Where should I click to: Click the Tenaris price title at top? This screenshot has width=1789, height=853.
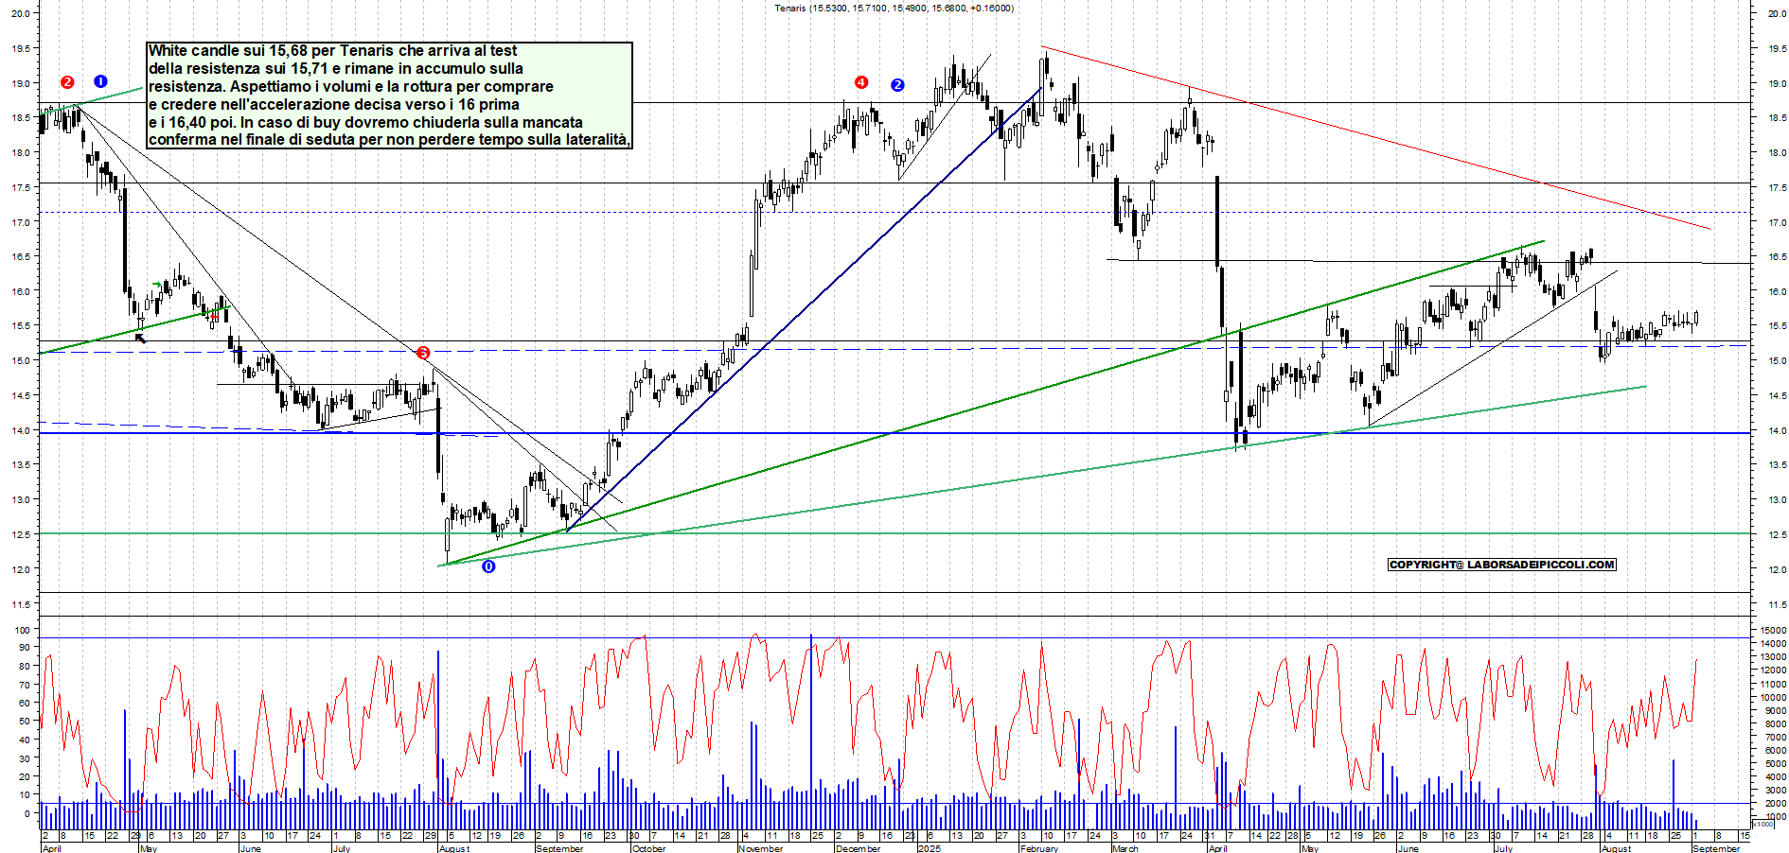click(x=894, y=8)
